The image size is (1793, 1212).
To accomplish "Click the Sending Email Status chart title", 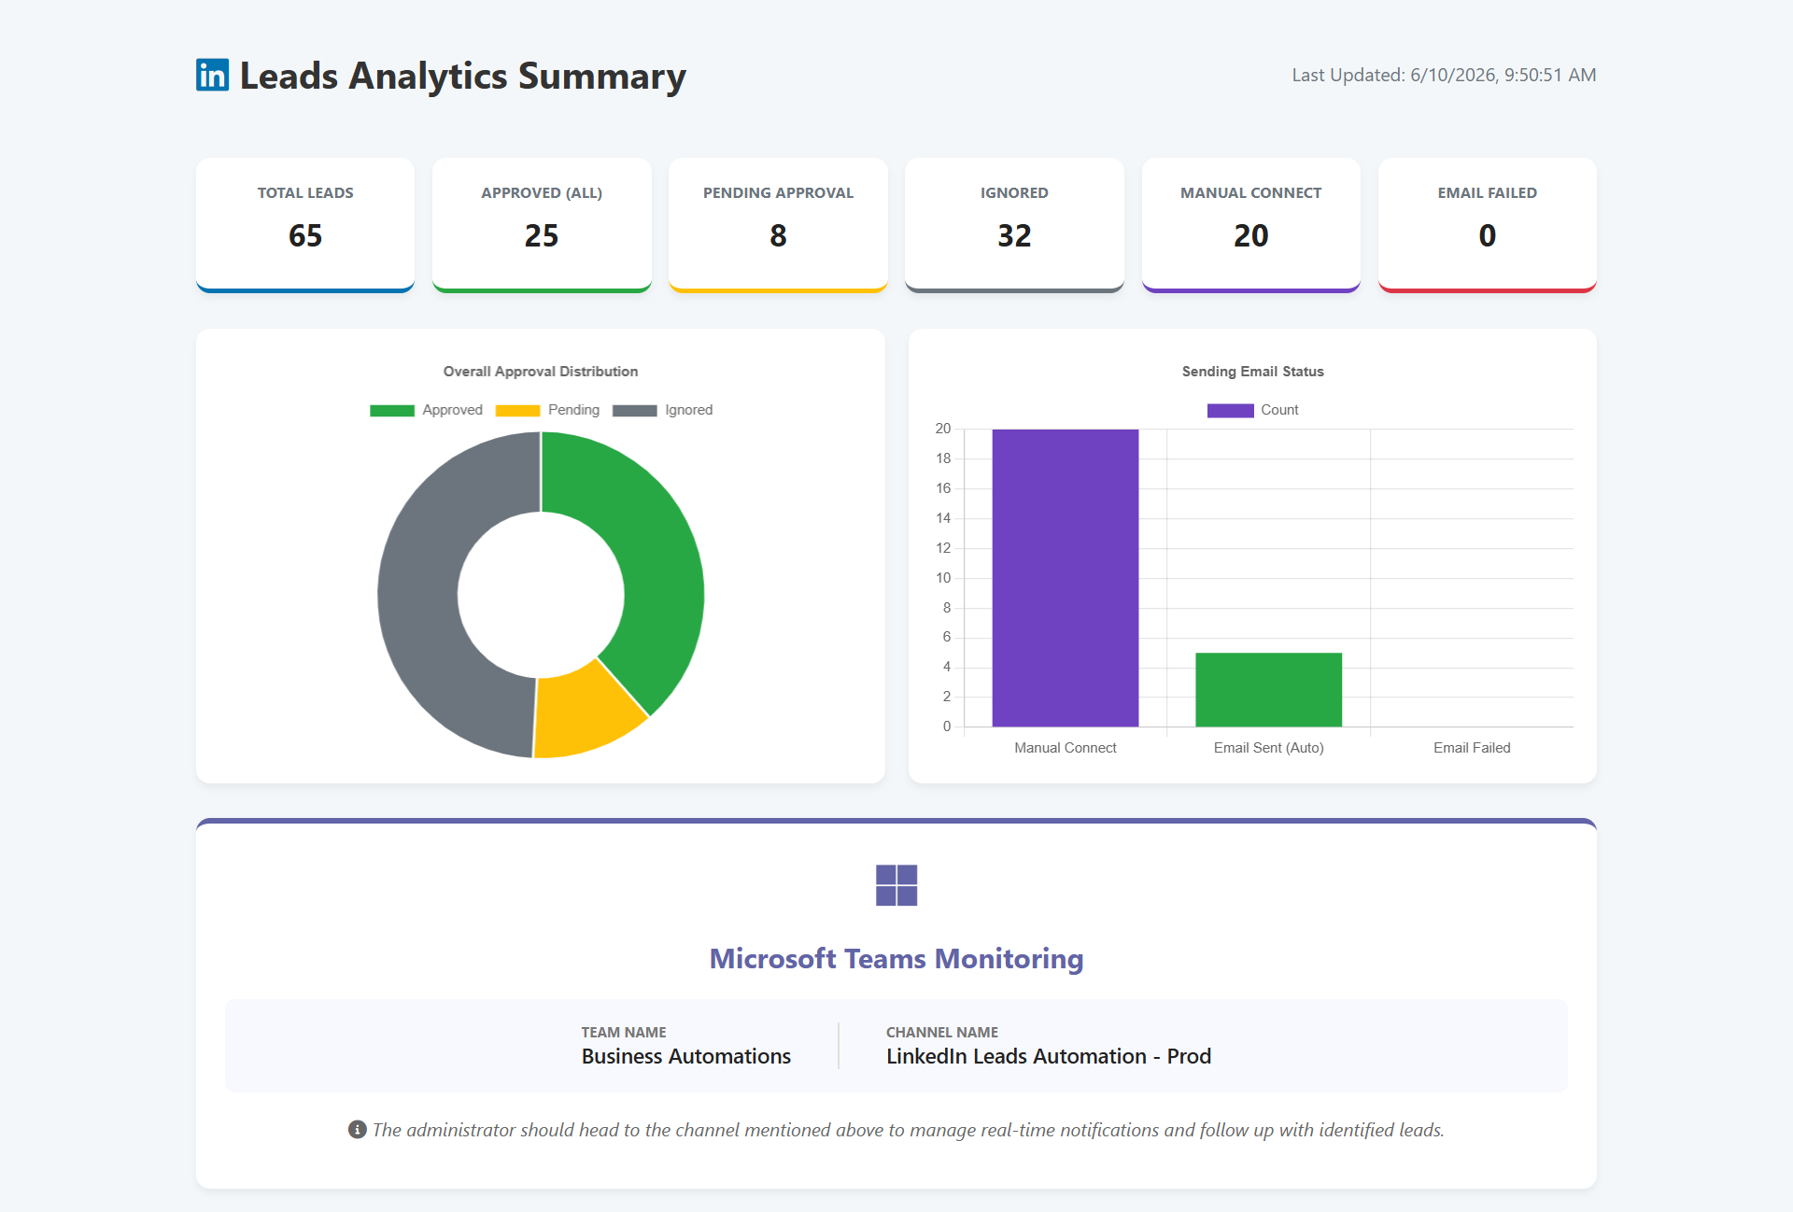I will (1253, 372).
